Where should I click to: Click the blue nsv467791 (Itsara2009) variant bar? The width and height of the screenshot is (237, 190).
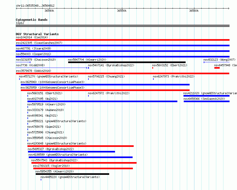coord(122,51)
